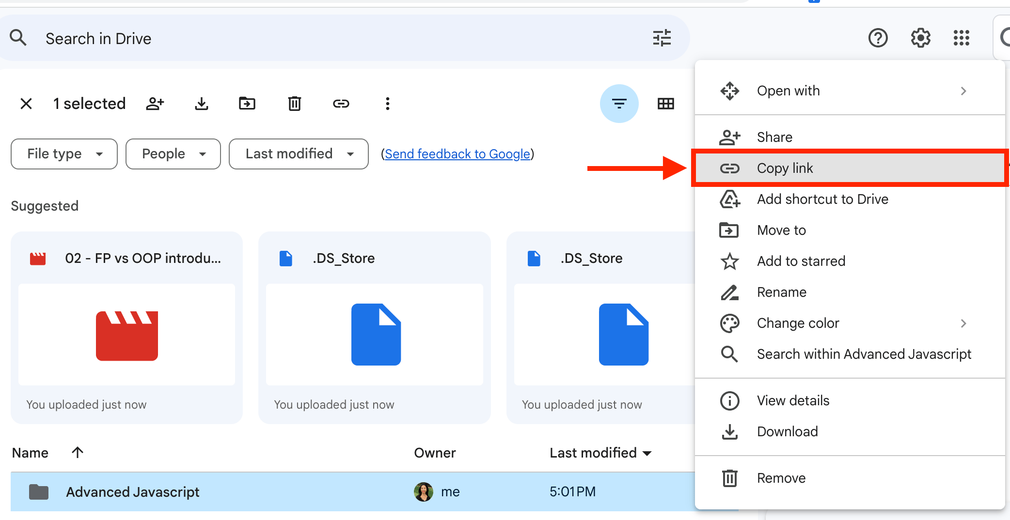Image resolution: width=1010 pixels, height=520 pixels.
Task: Reverse the Name sort order arrow
Action: (x=77, y=452)
